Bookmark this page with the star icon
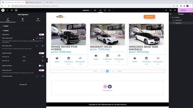This screenshot has width=193, height=108. [177, 6]
